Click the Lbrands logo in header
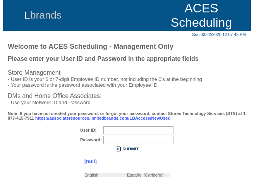Viewport: 254px width, 182px height. click(x=43, y=15)
